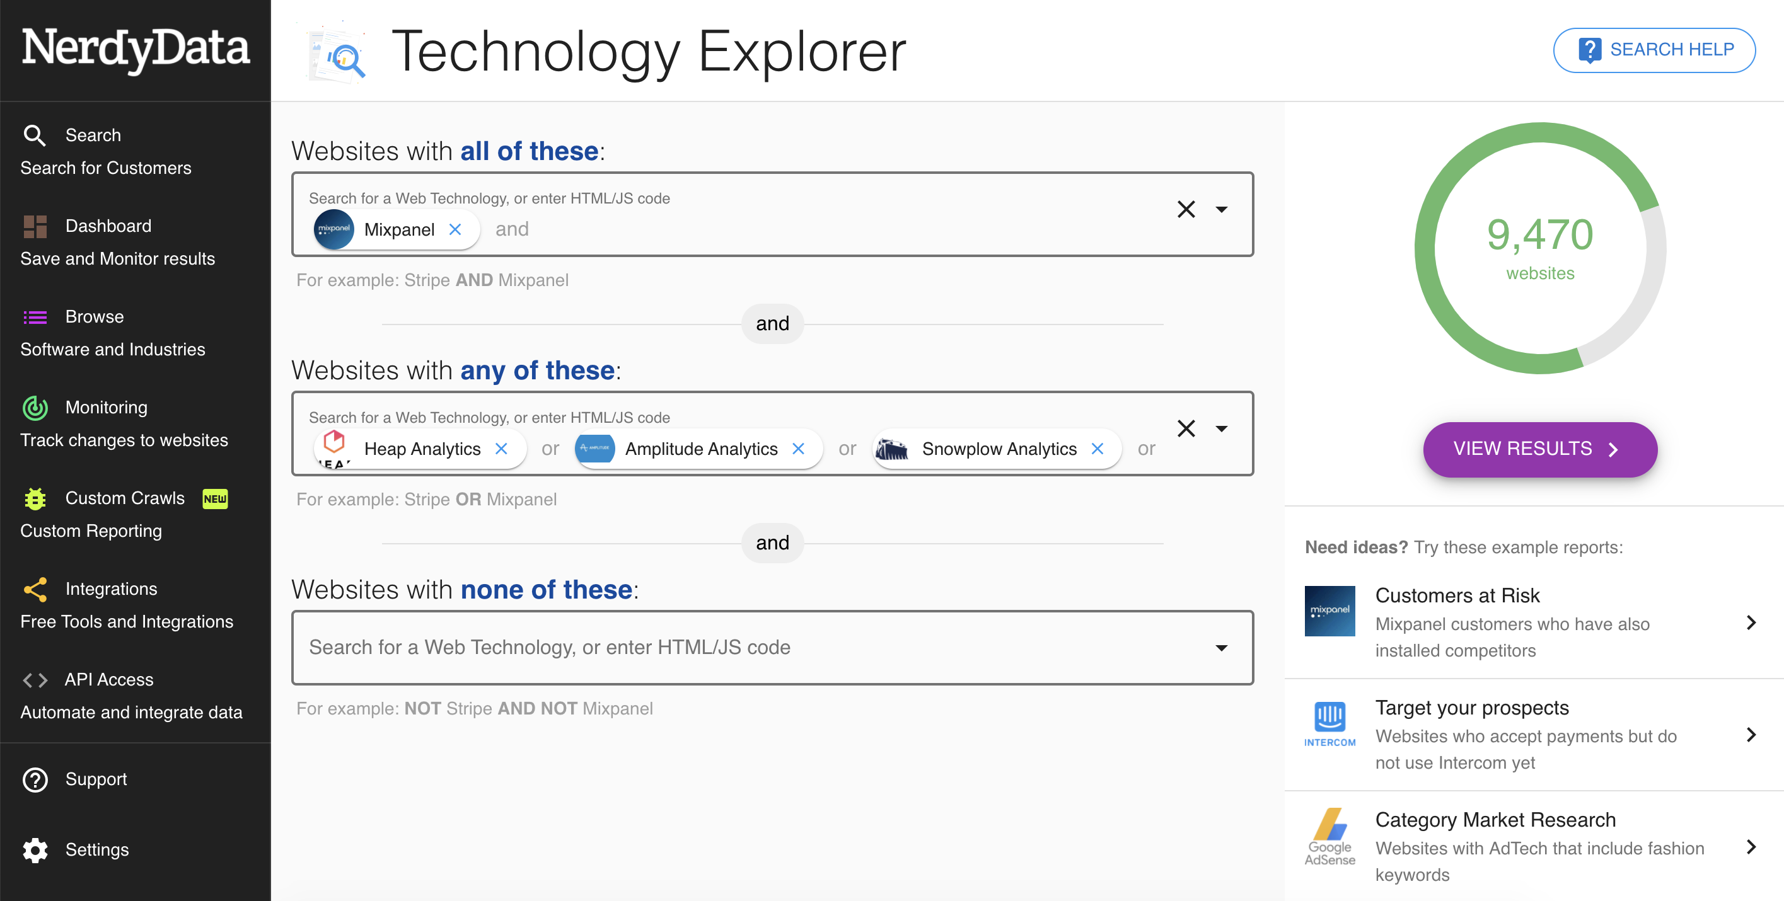
Task: Click the Custom Crawls bug icon
Action: tap(35, 498)
